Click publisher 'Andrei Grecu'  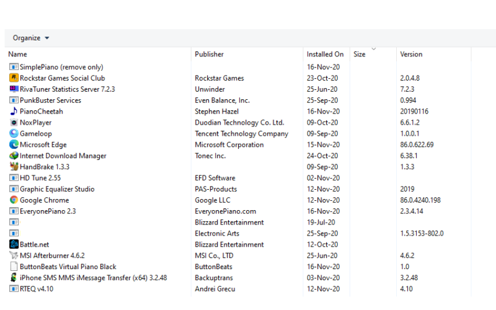pyautogui.click(x=215, y=288)
